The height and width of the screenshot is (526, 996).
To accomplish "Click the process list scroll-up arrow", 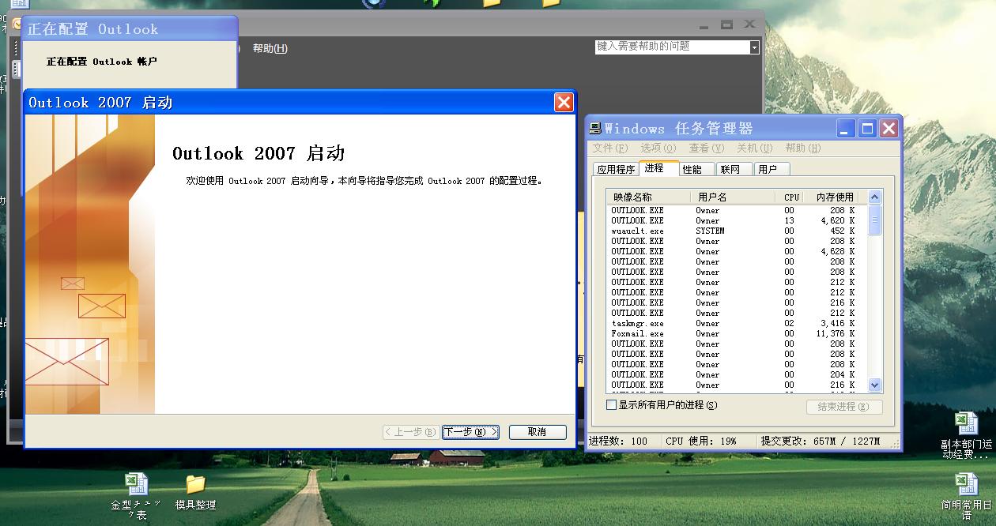I will pyautogui.click(x=874, y=197).
